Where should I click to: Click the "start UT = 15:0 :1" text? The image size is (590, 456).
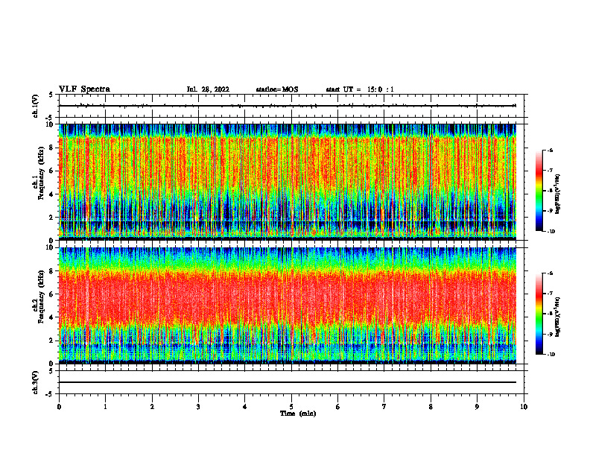pyautogui.click(x=360, y=89)
